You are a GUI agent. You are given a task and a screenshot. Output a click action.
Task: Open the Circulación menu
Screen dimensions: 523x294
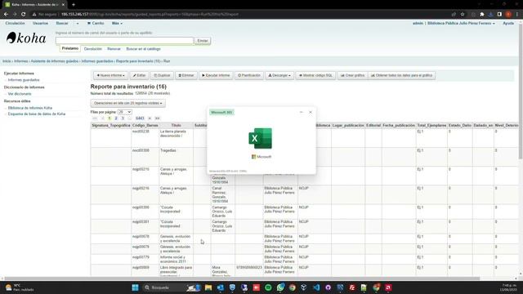15,24
